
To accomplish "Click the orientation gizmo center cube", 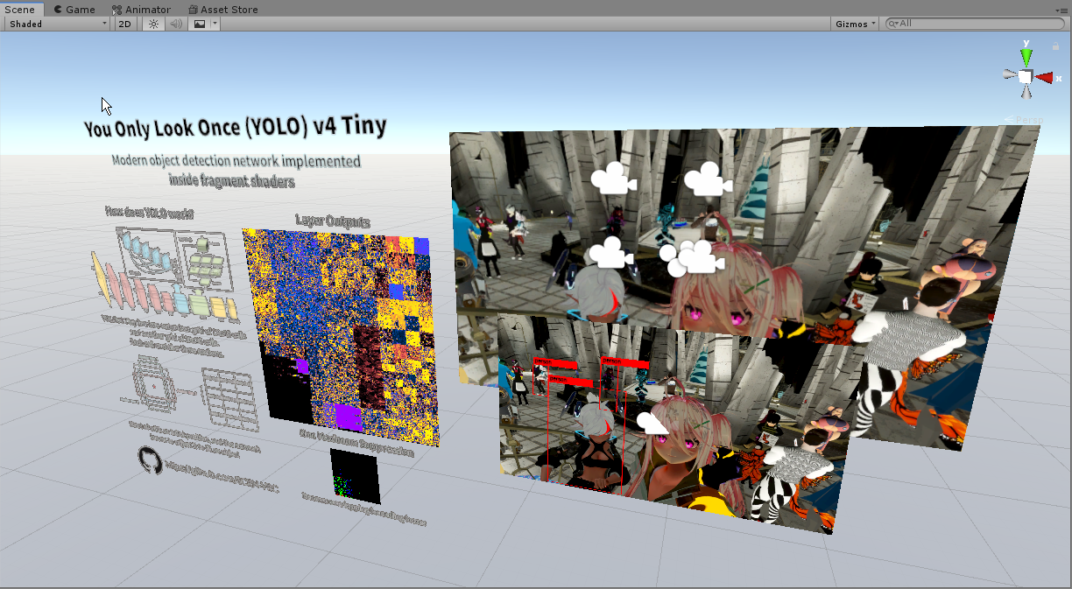I will pyautogui.click(x=1025, y=77).
